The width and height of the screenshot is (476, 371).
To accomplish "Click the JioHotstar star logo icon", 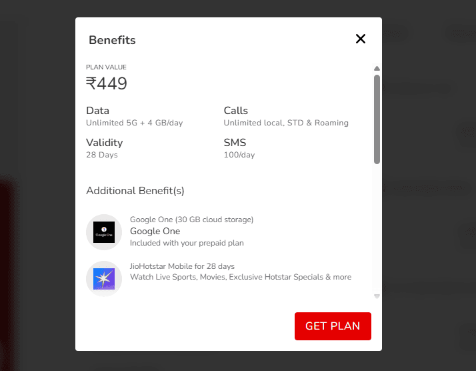I will (x=104, y=278).
